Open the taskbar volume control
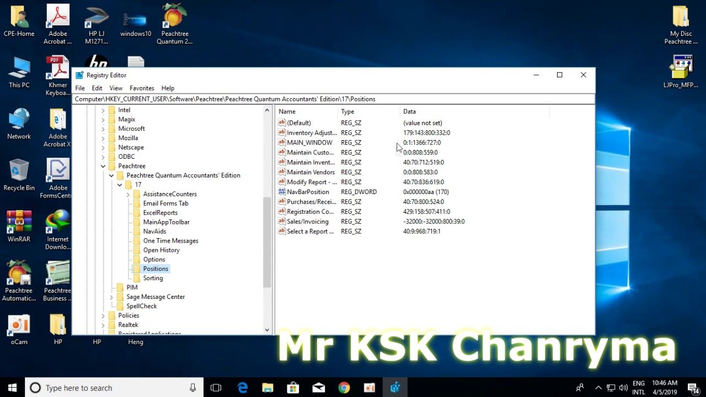 coord(623,388)
